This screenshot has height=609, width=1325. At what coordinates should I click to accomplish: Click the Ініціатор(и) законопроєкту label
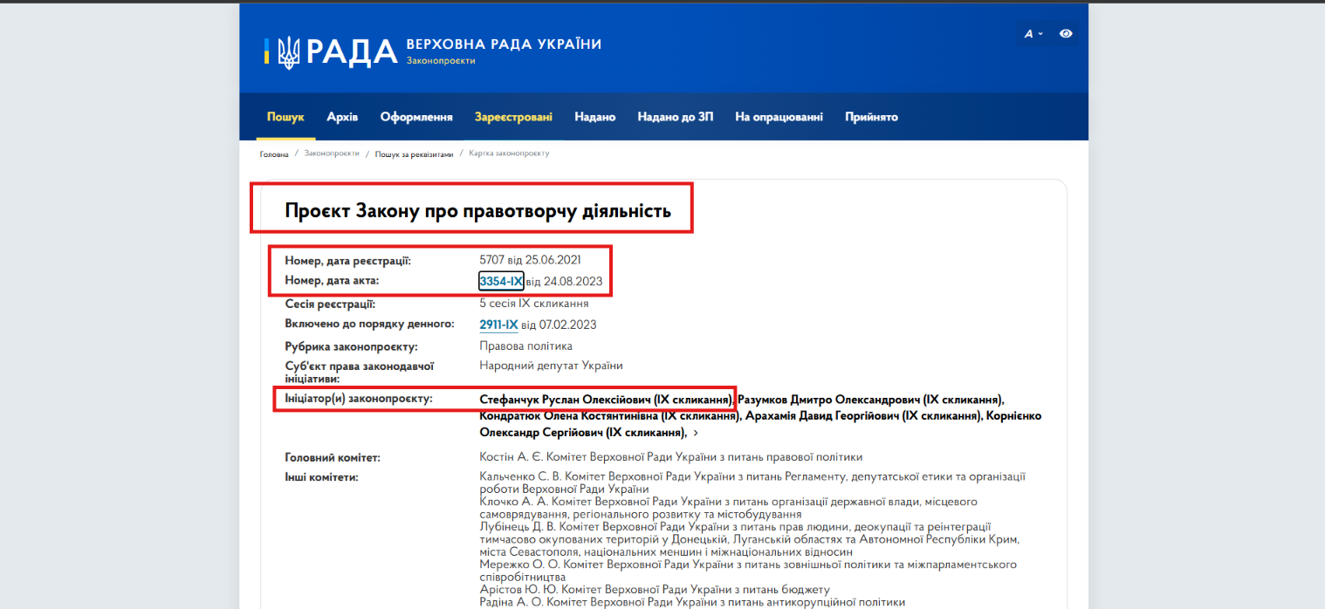pos(360,399)
